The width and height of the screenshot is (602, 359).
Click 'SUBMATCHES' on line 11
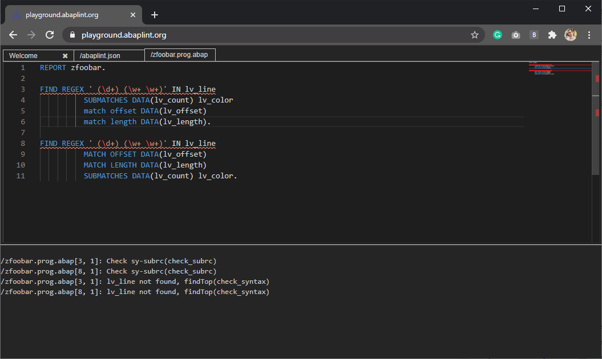[106, 176]
